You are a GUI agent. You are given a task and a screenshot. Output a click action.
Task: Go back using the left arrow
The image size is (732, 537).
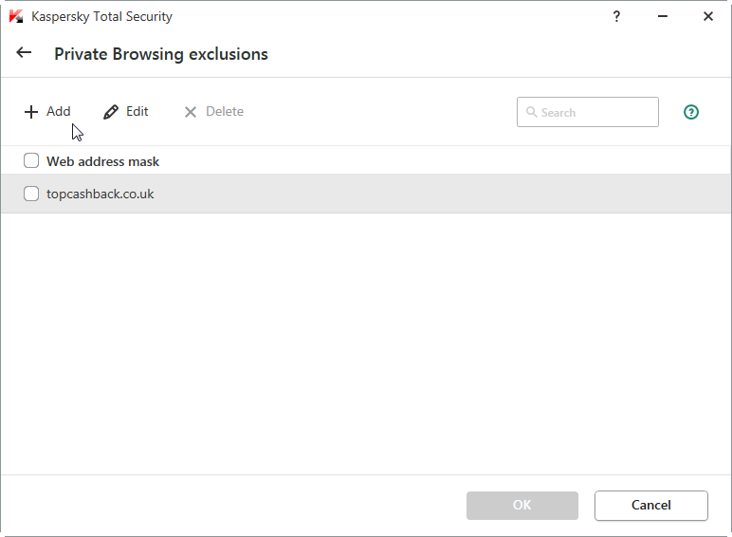click(24, 53)
